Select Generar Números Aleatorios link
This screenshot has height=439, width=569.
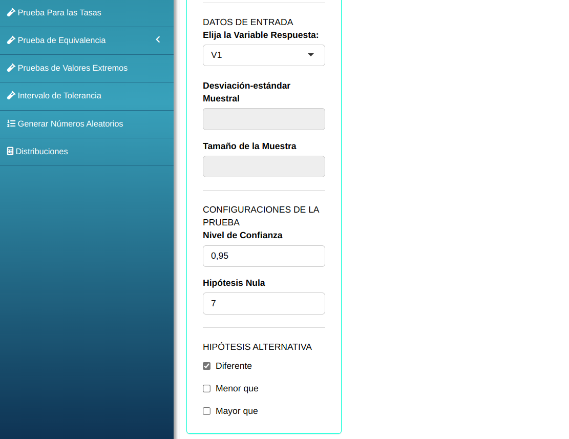pyautogui.click(x=70, y=123)
